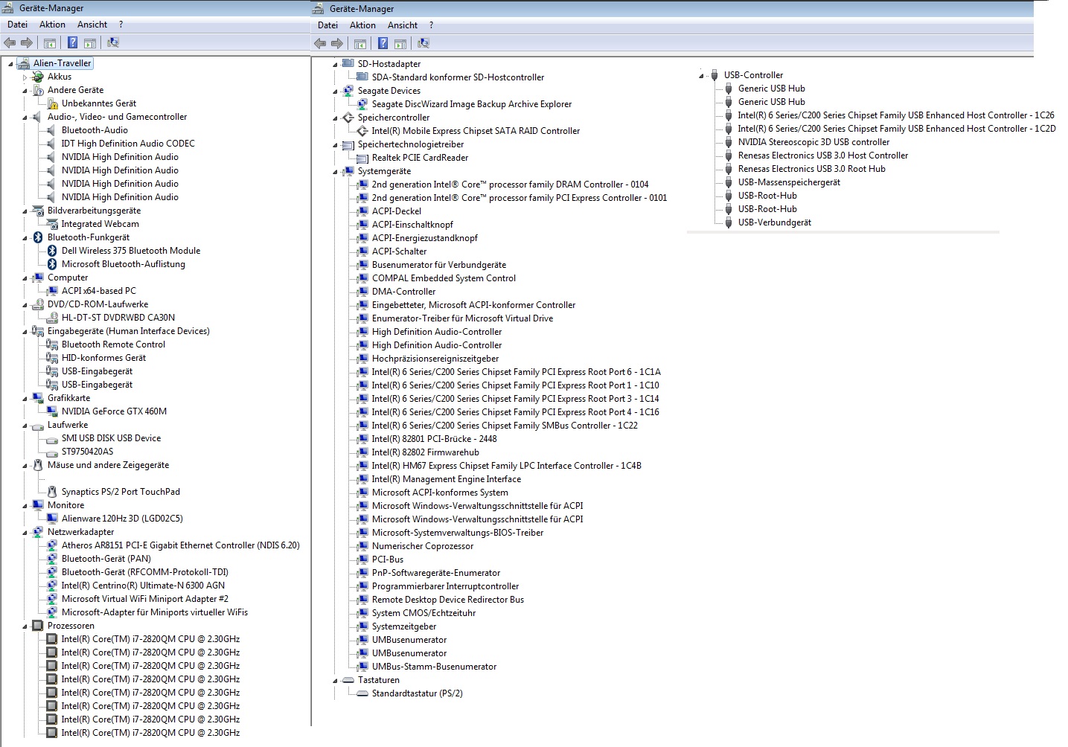Screen dimensions: 1068x747
Task: Select Microsoft Bluetooth-Auflistung entry
Action: coord(124,264)
